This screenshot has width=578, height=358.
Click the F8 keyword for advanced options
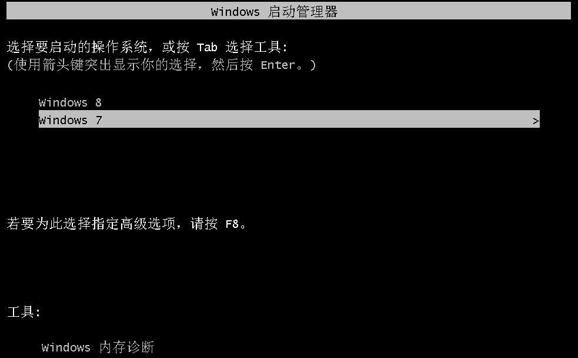(x=232, y=224)
